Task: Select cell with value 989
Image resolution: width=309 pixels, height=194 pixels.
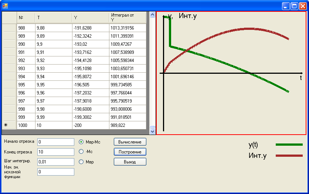Action: (x=26, y=36)
